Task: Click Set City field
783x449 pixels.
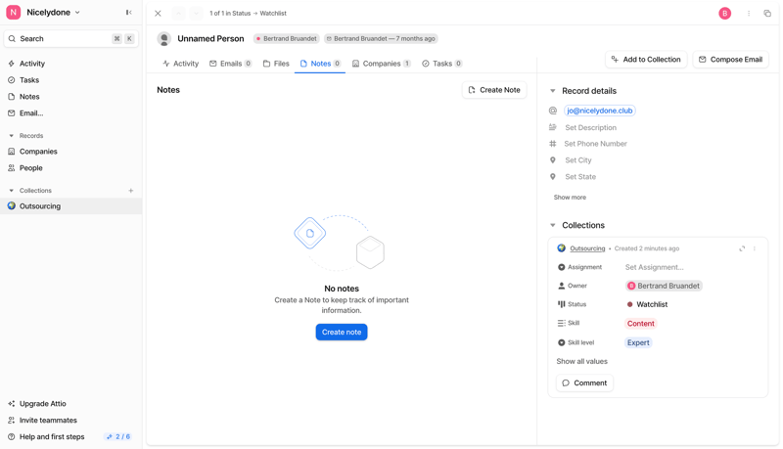Action: click(578, 160)
